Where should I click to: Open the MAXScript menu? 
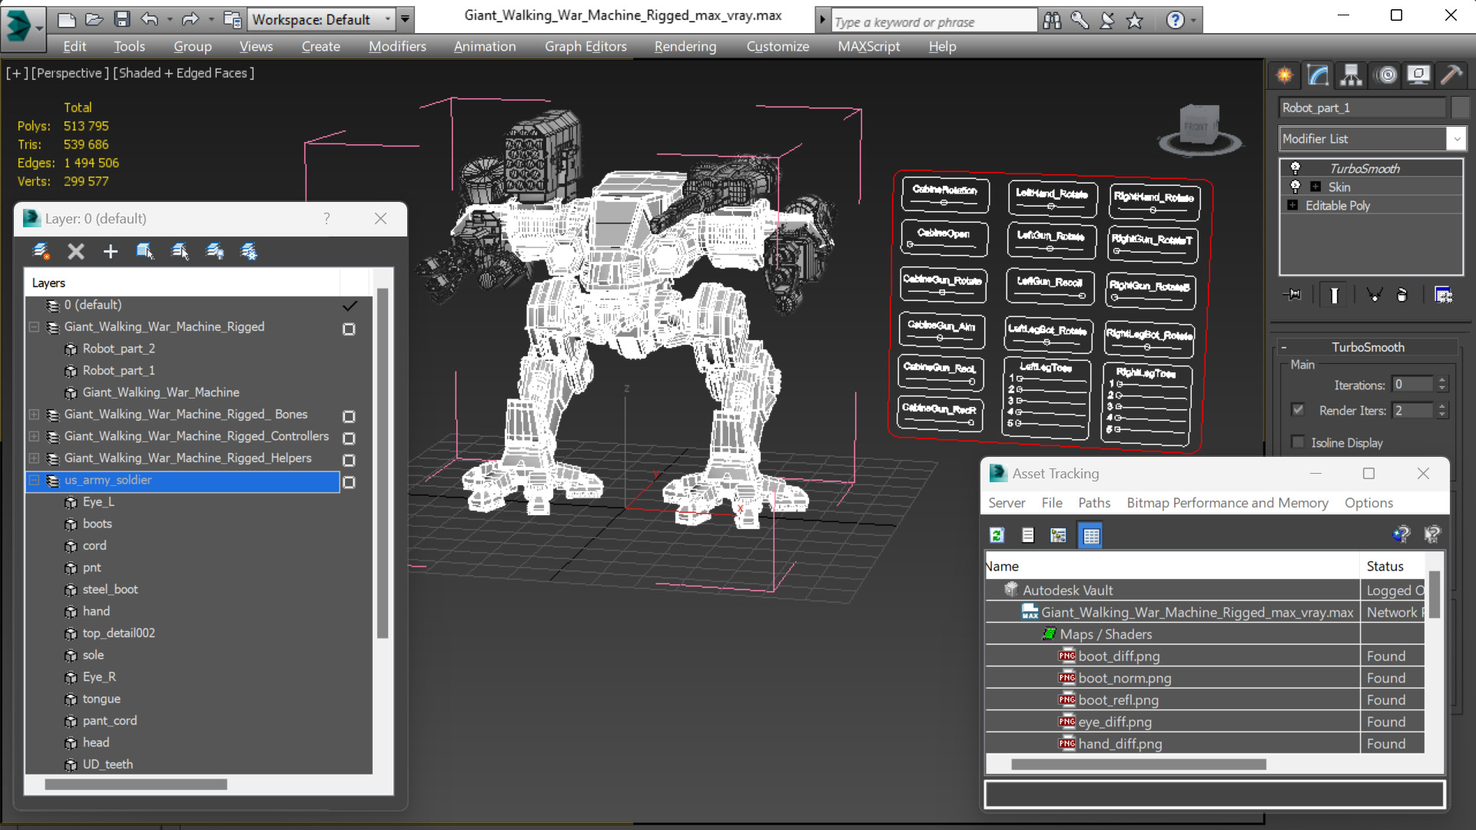868,46
